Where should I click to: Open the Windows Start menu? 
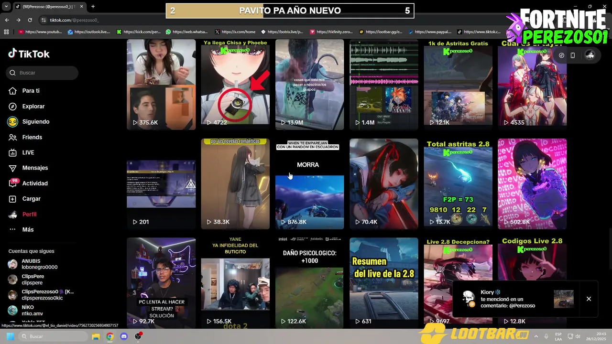pos(10,336)
